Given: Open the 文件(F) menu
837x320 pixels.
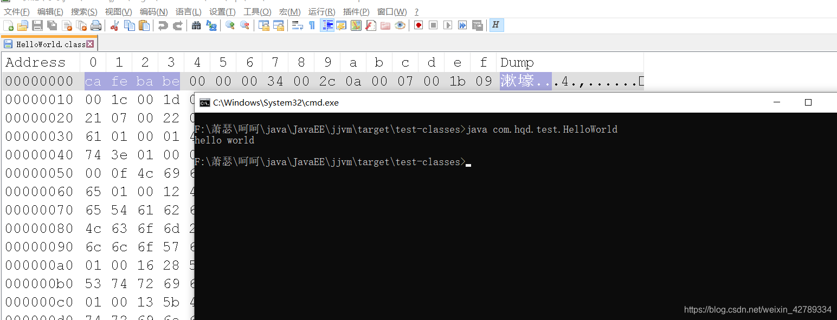Looking at the screenshot, I should point(17,11).
